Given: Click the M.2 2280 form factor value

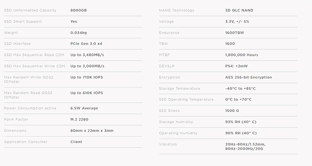Looking at the screenshot, I should tap(79, 119).
